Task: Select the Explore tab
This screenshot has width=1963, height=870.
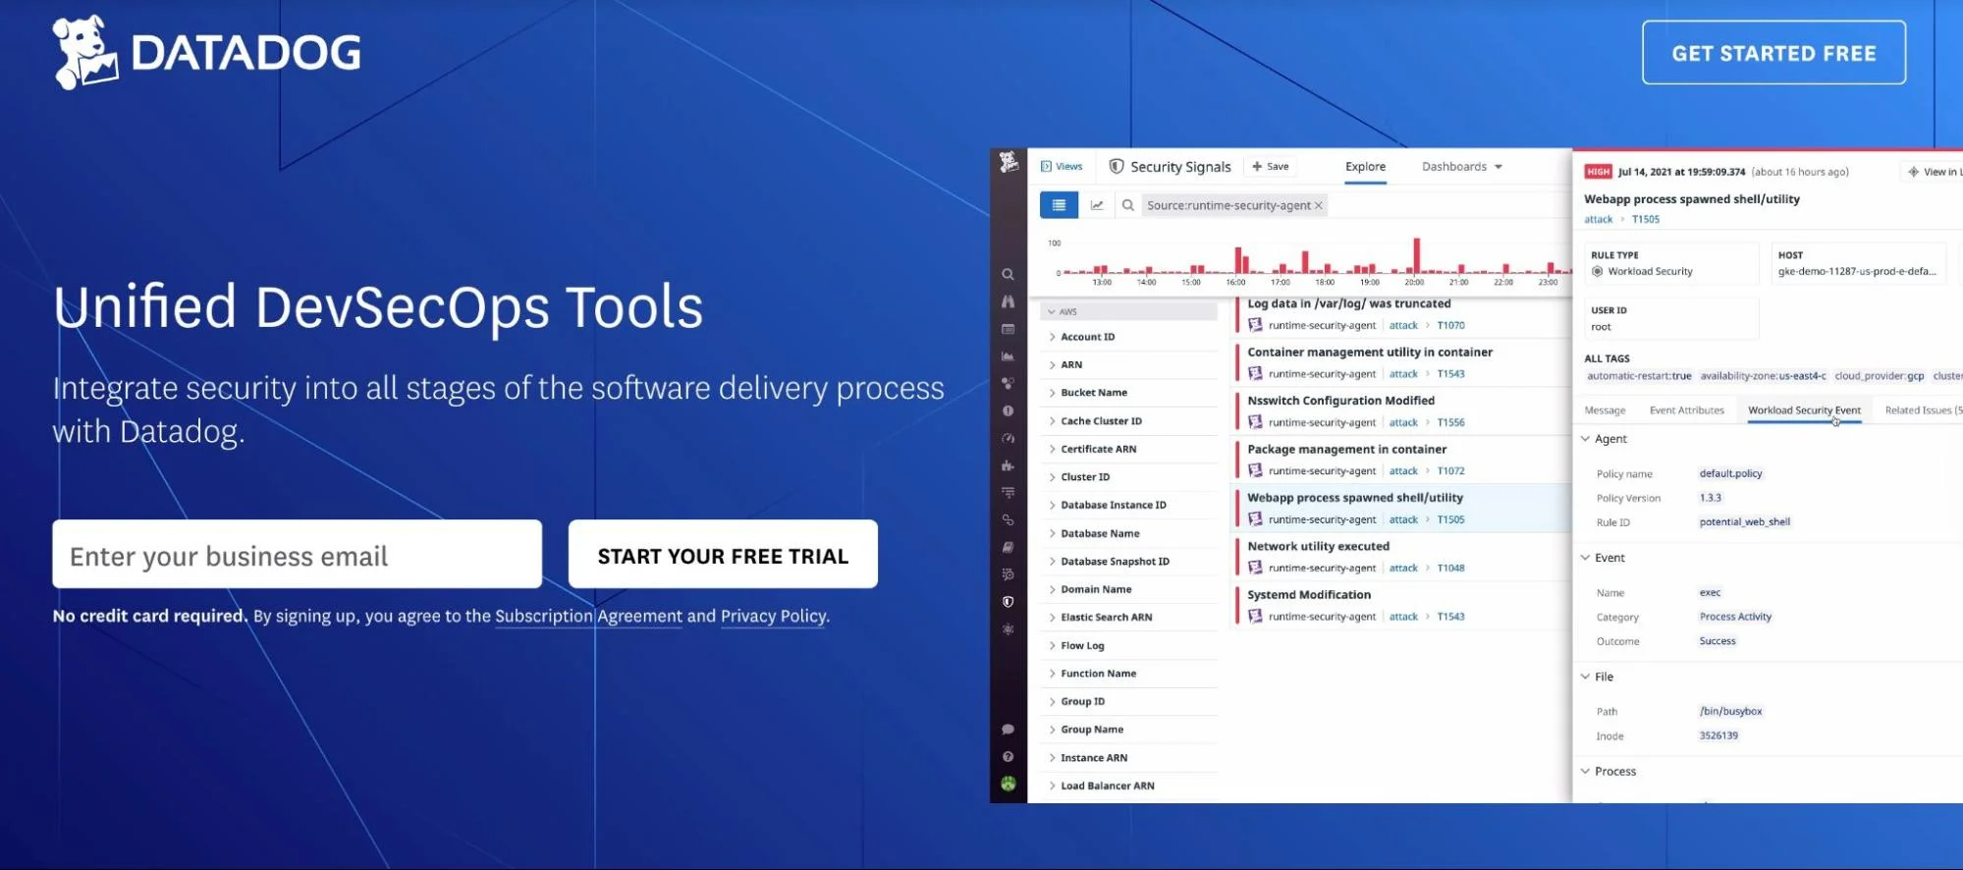Action: coord(1365,167)
